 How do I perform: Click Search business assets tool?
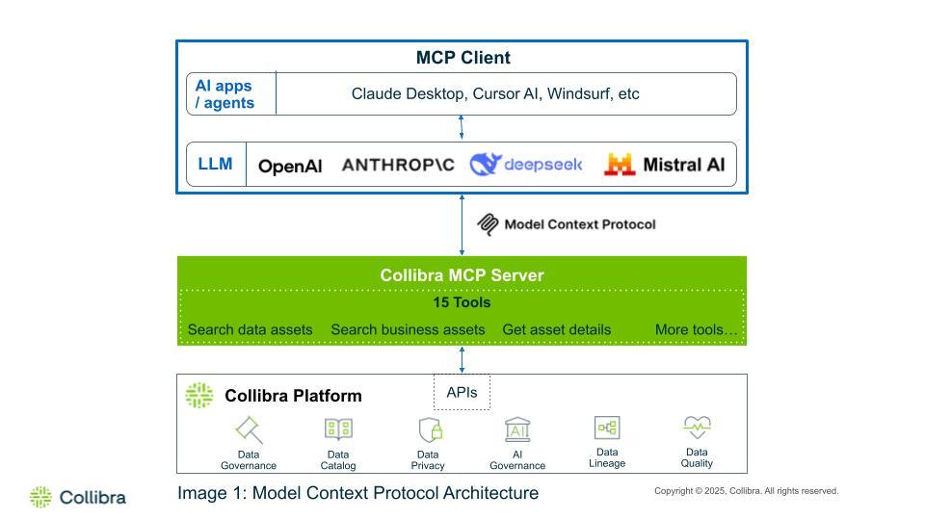click(x=408, y=329)
